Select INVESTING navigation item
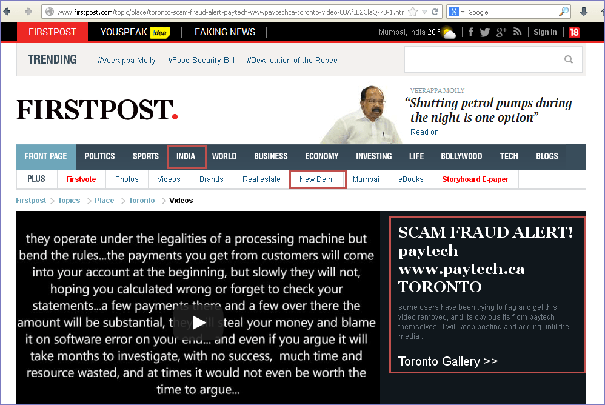 pos(374,156)
